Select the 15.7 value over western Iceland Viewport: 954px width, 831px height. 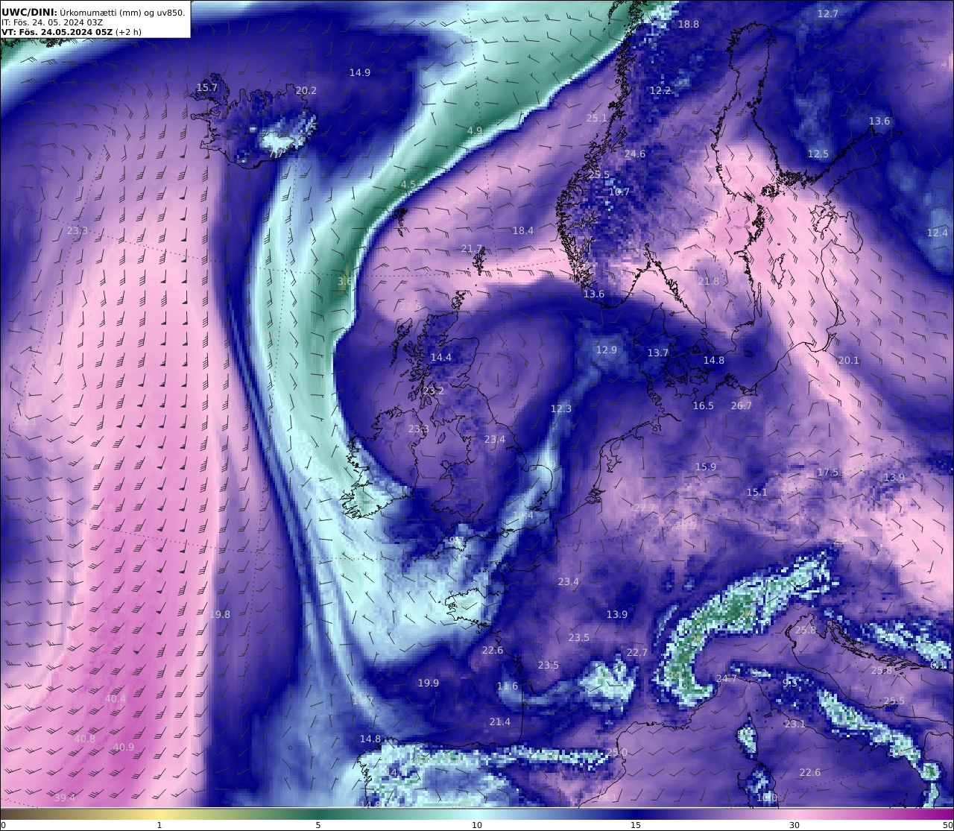207,87
